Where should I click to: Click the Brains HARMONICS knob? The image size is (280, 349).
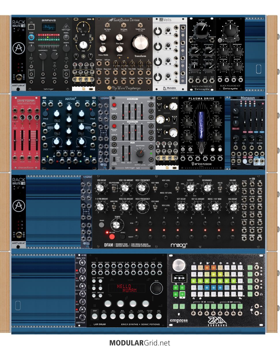pyautogui.click(x=43, y=56)
